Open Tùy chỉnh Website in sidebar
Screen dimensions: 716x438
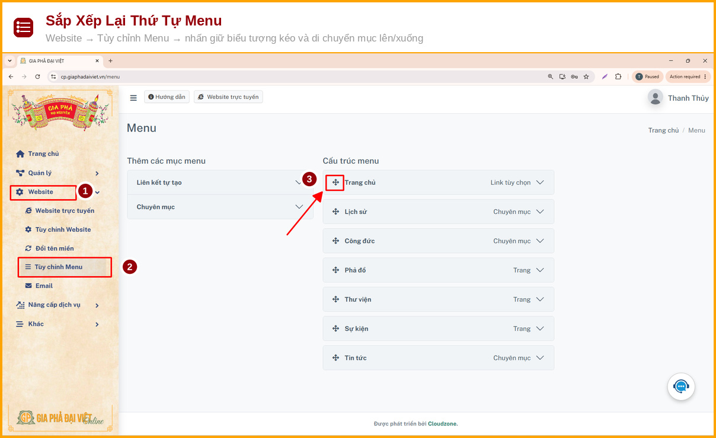point(58,229)
